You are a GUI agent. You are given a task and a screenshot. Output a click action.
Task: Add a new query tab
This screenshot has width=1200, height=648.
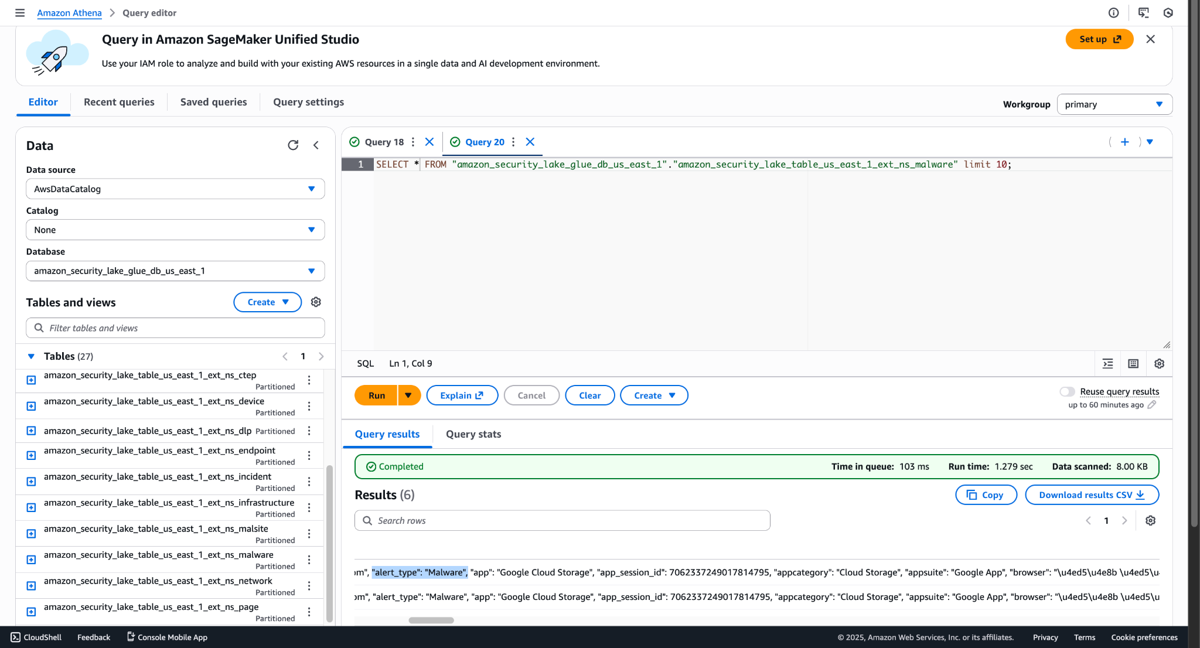click(x=1125, y=142)
